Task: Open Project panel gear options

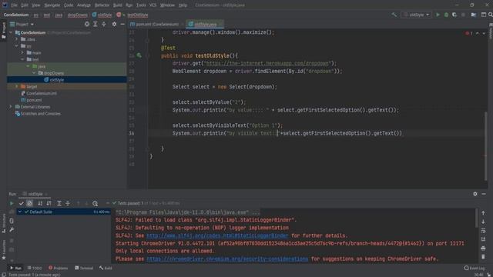Action: (114, 24)
